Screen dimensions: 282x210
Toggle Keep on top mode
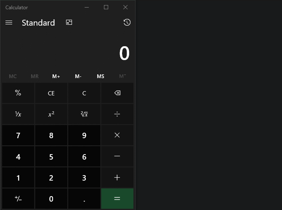pyautogui.click(x=69, y=23)
